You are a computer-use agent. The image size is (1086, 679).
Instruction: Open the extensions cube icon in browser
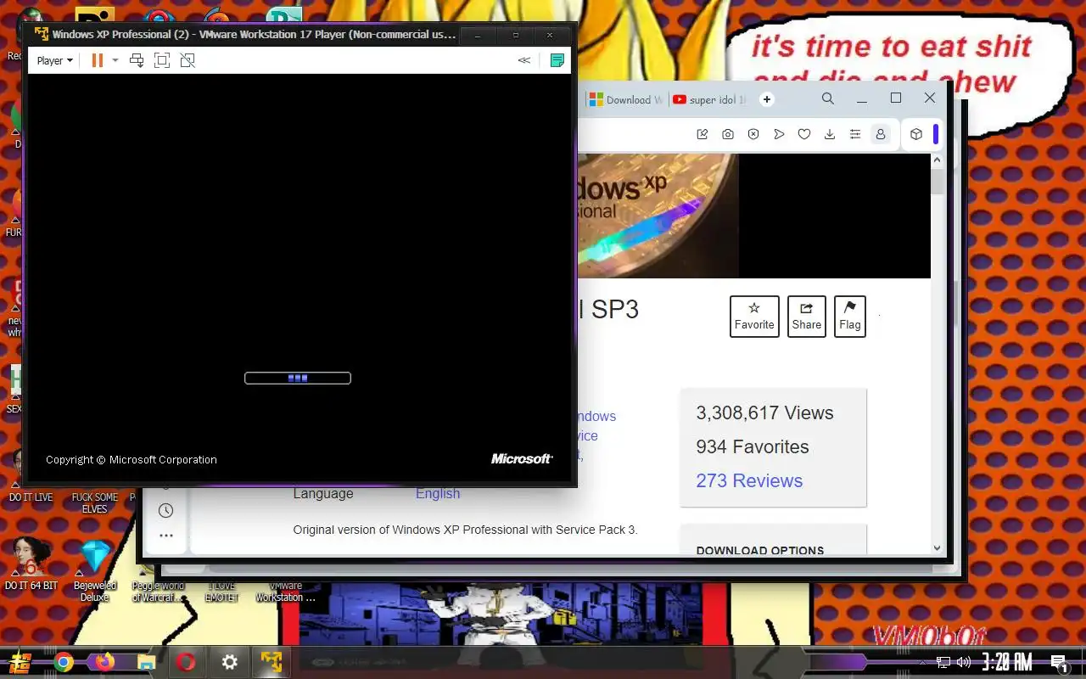click(x=916, y=134)
